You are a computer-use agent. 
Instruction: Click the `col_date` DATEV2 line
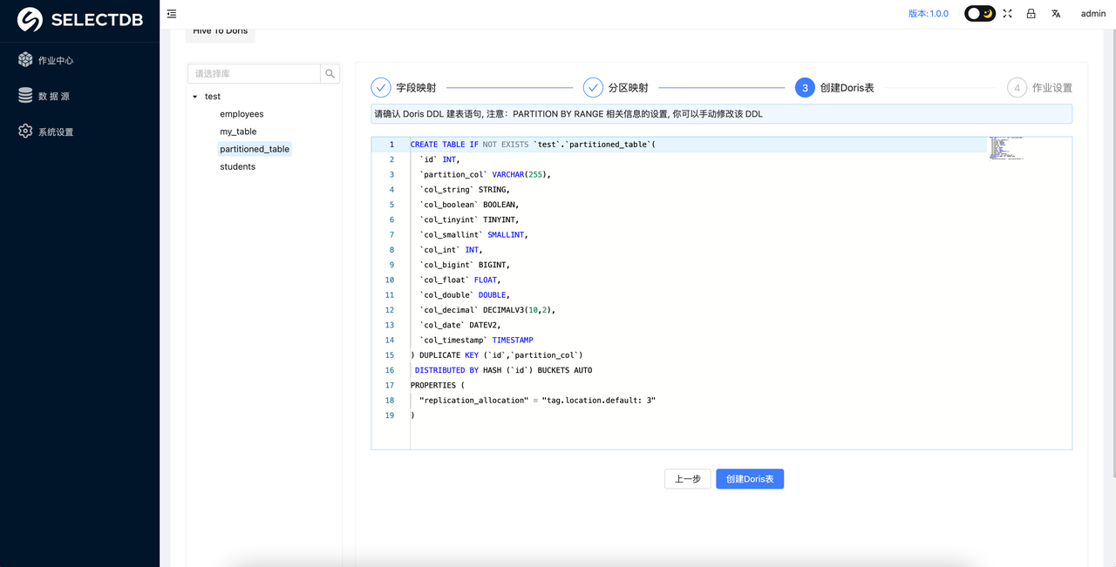click(460, 325)
